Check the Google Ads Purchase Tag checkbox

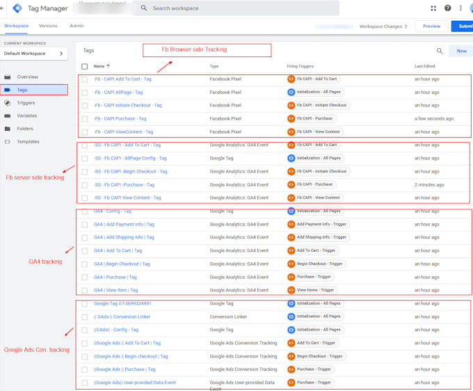[x=84, y=369]
